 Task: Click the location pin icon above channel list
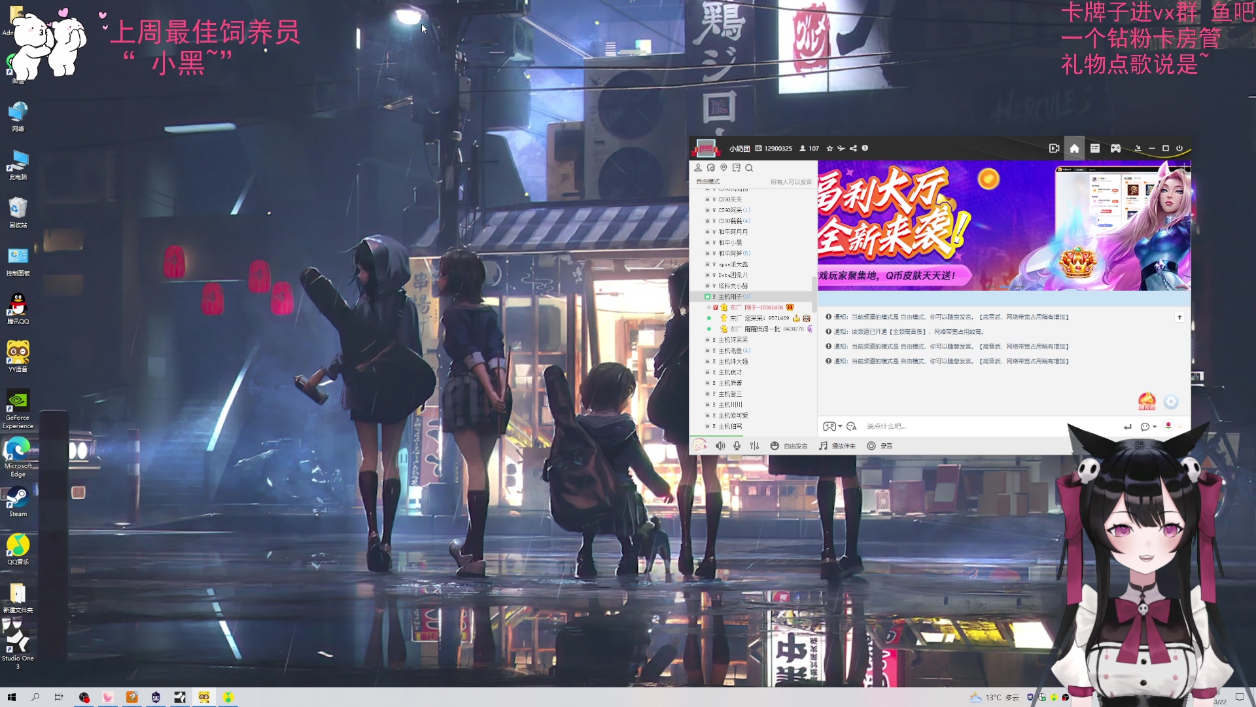(x=724, y=168)
